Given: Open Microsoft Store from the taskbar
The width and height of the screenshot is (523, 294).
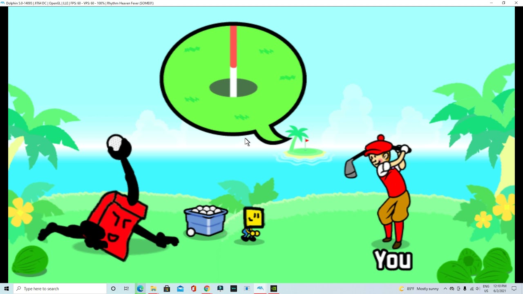Looking at the screenshot, I should pos(167,289).
